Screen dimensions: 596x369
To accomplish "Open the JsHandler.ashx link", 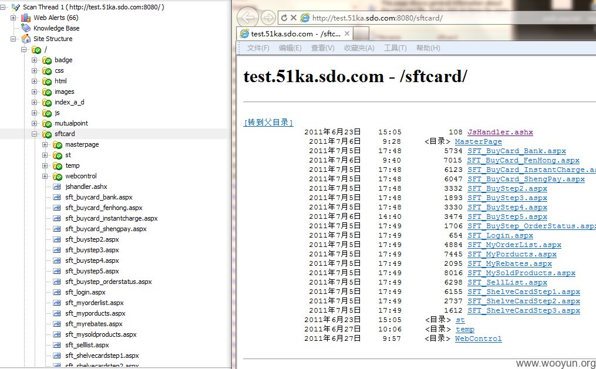I will 500,132.
